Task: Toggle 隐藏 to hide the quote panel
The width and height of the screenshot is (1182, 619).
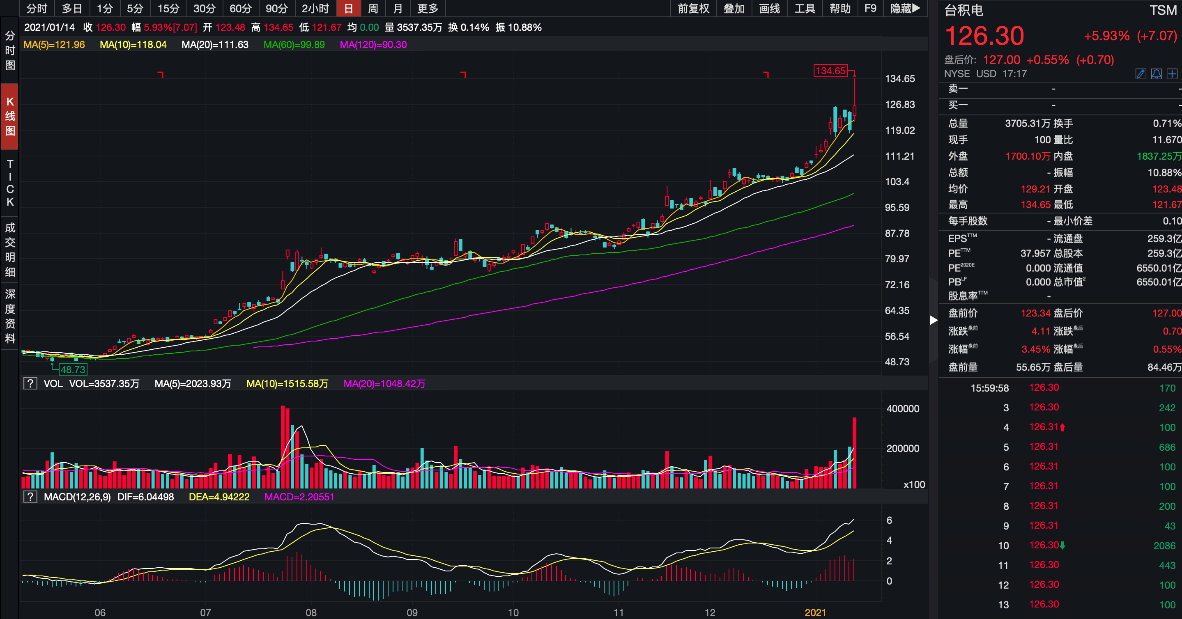Action: click(x=905, y=8)
